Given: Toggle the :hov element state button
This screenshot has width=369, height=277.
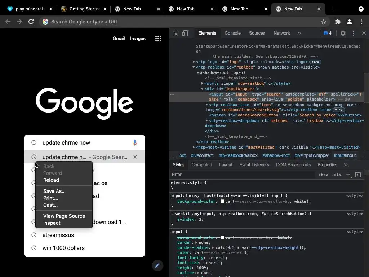Looking at the screenshot, I should coord(323,175).
